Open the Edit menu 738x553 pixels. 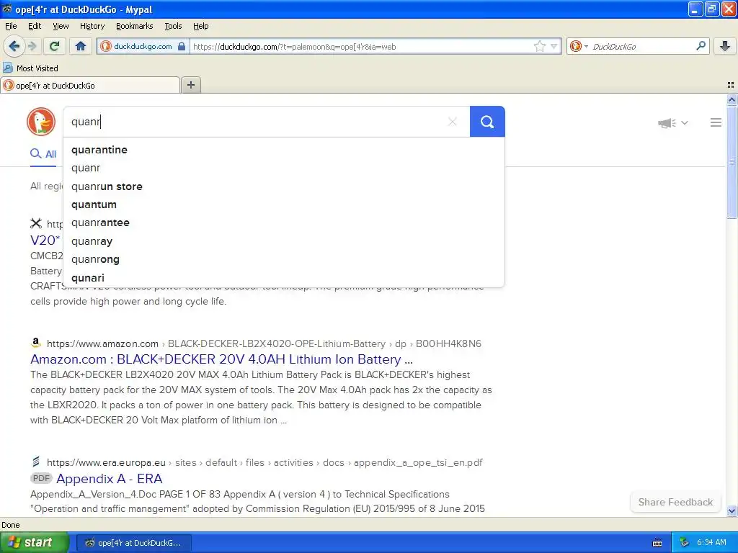pos(35,26)
